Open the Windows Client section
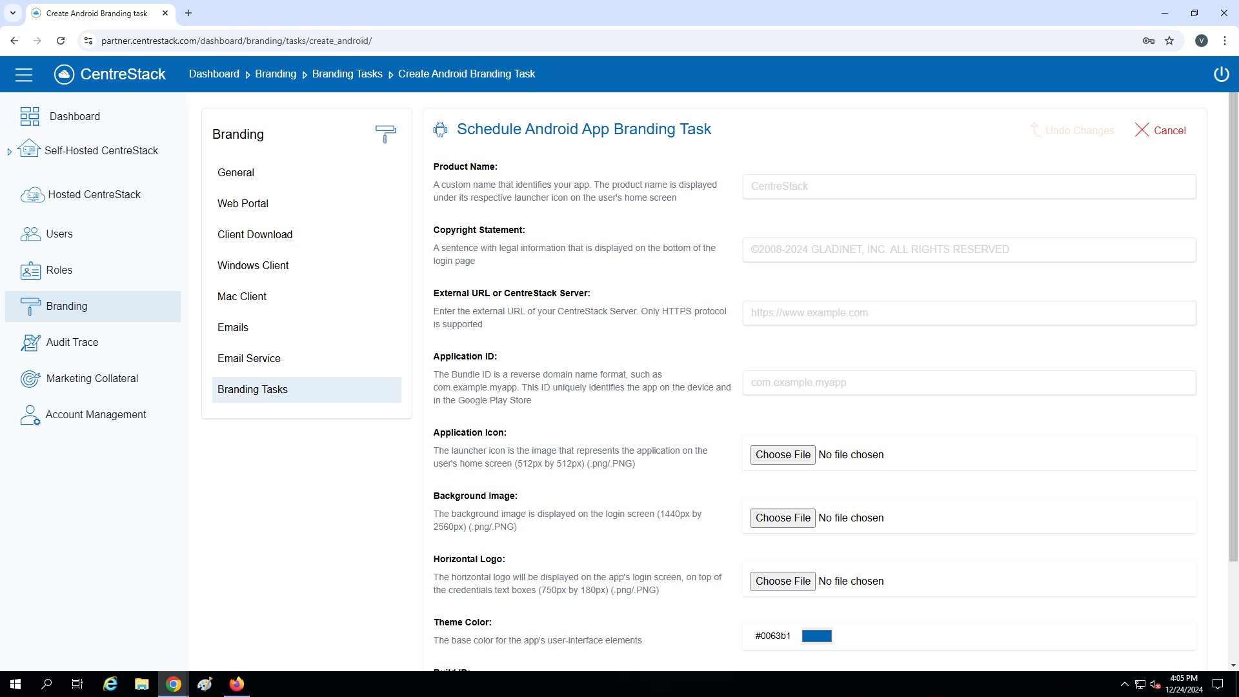The height and width of the screenshot is (697, 1239). (307, 265)
